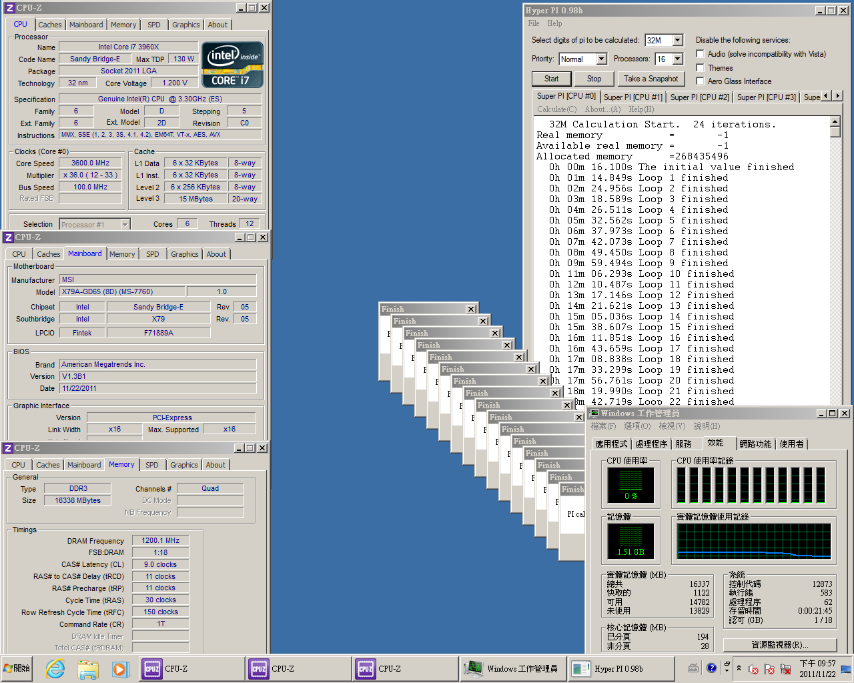Click the Intel Core i7 3960X name field
The image size is (854, 683).
129,47
